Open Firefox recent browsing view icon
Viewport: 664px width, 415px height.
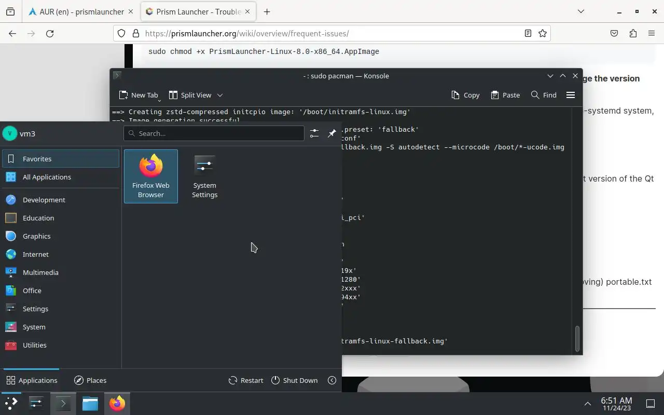[10, 11]
